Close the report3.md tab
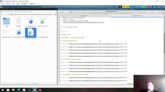The height and width of the screenshot is (92, 165). click(107, 16)
